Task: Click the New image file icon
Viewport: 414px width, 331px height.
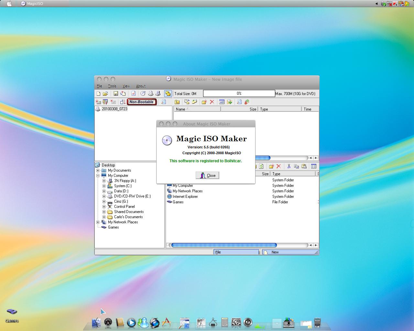Action: (x=98, y=93)
